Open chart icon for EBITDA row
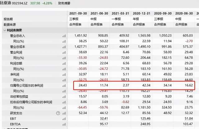 pyautogui.click(x=64, y=124)
